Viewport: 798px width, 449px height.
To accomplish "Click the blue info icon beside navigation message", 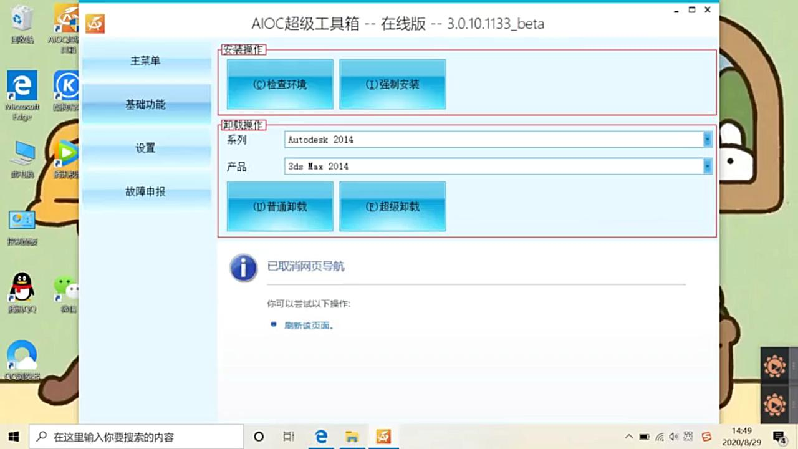I will (243, 268).
